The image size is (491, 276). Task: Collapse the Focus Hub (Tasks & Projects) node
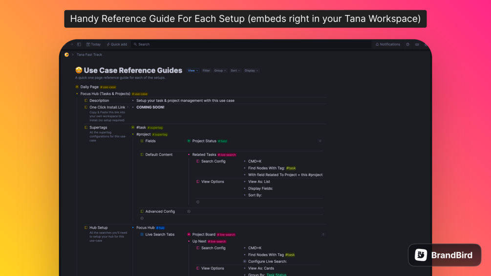pyautogui.click(x=77, y=94)
